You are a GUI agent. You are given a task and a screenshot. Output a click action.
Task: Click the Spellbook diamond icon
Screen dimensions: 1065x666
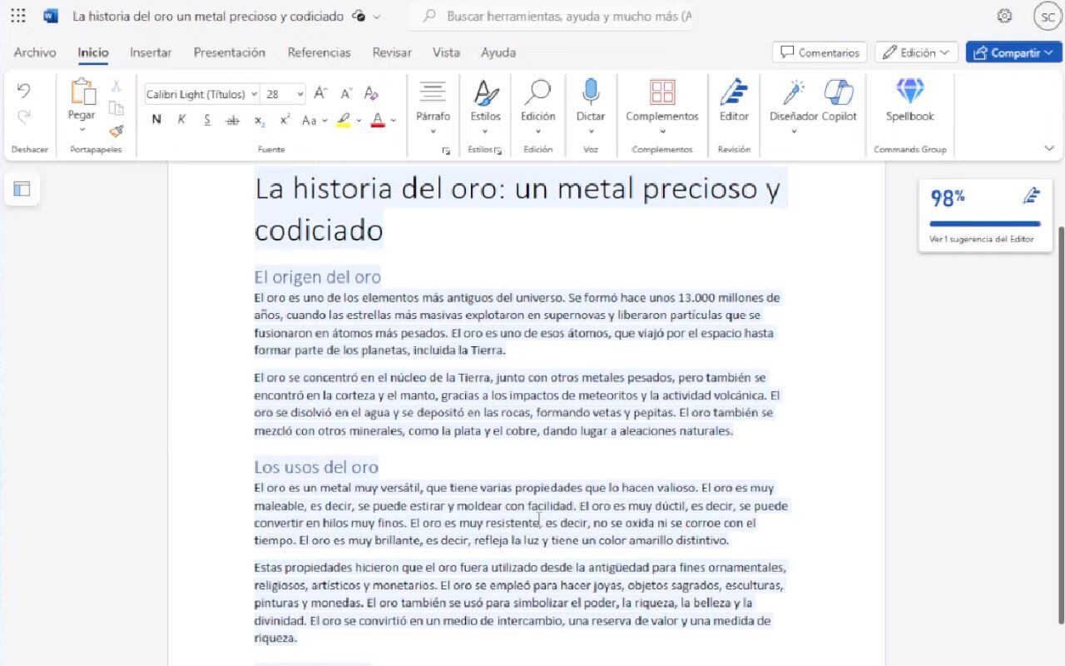tap(909, 90)
